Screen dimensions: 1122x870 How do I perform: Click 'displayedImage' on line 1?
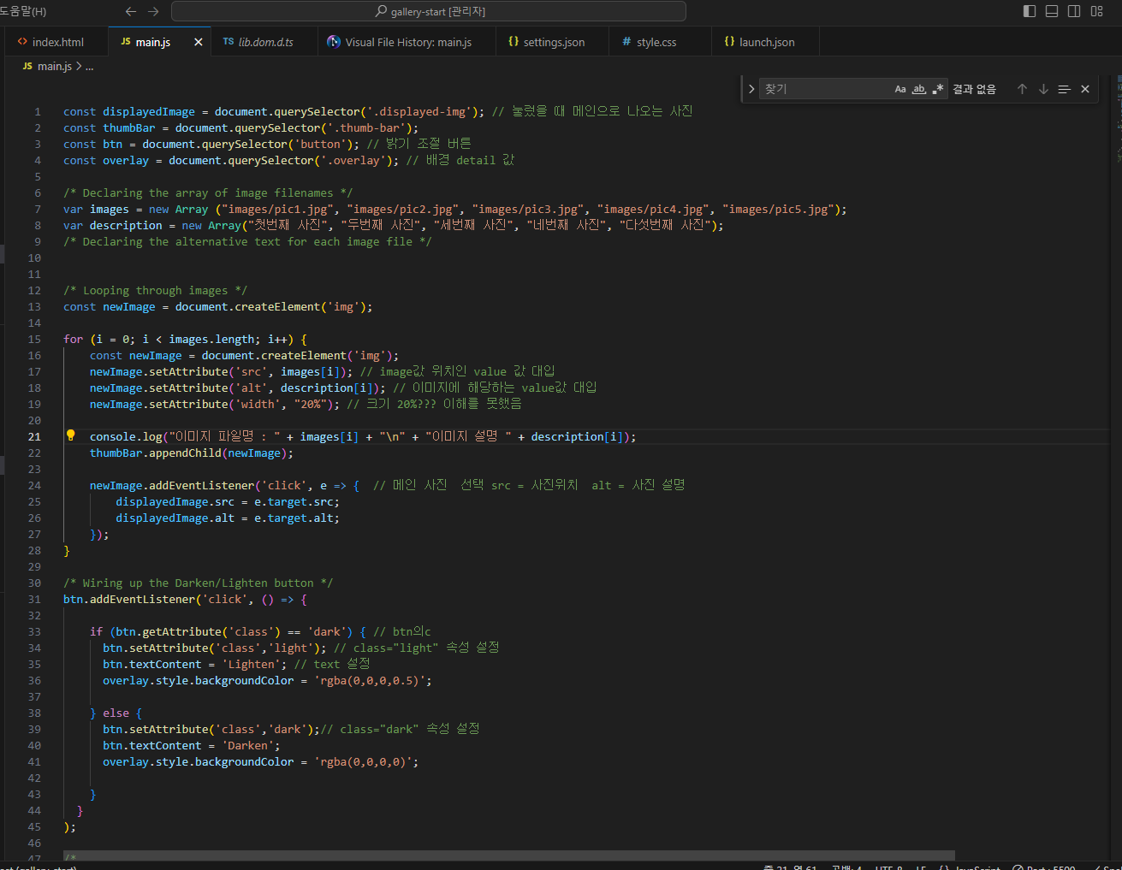tap(149, 112)
